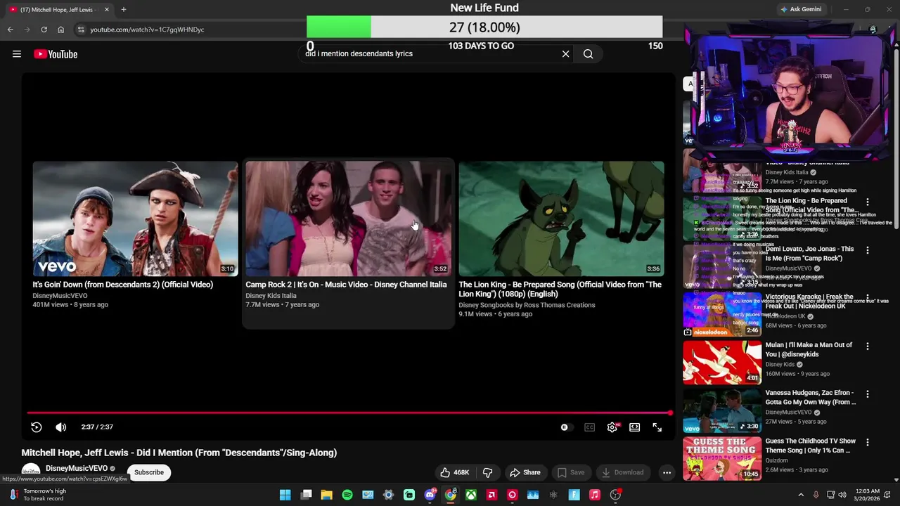Subscribe to DisneyMusicVEVO channel

(x=149, y=472)
